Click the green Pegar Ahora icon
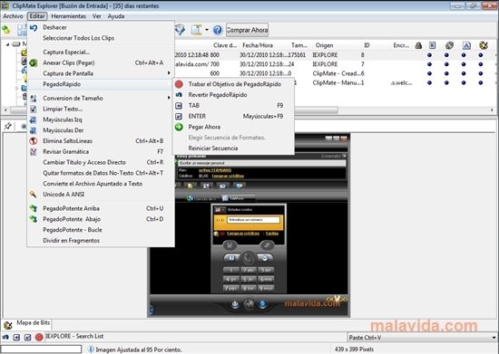This screenshot has height=354, width=499. point(179,127)
